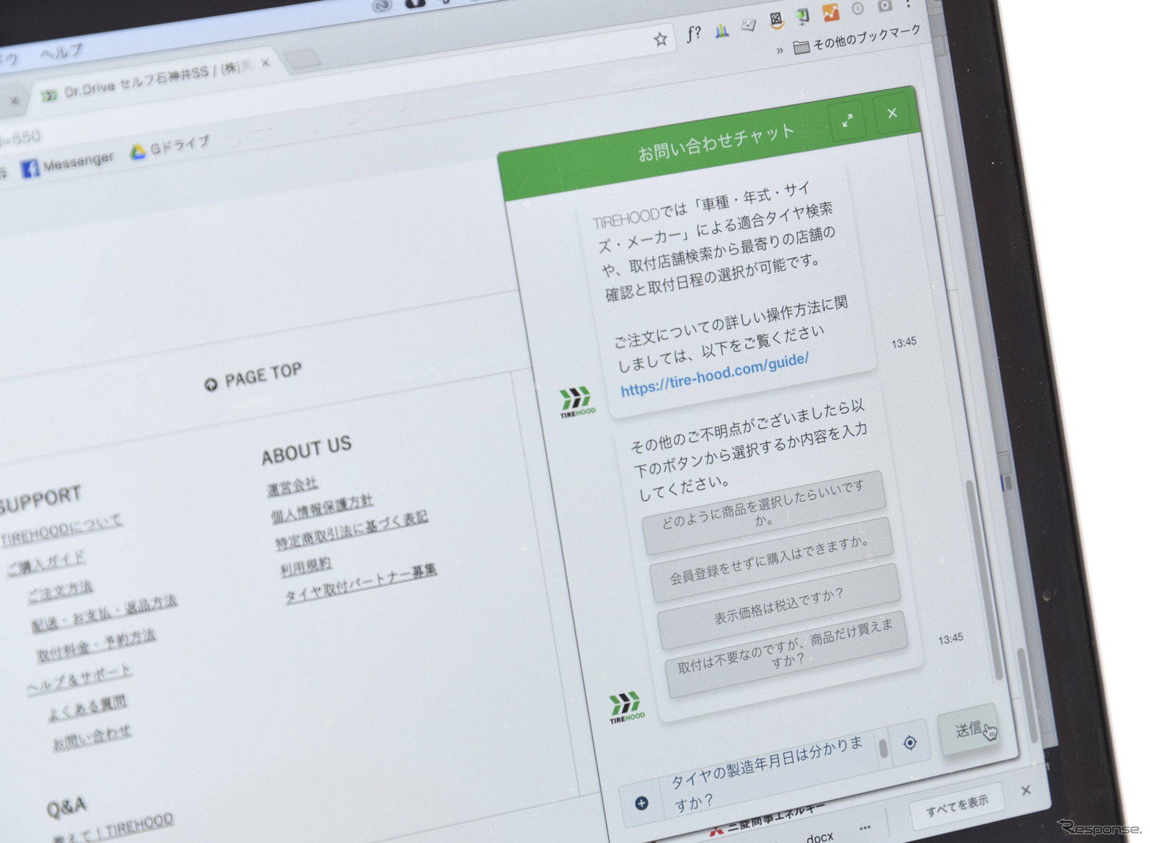Click the 送信 send button
Screen dimensions: 1150x843
[969, 729]
